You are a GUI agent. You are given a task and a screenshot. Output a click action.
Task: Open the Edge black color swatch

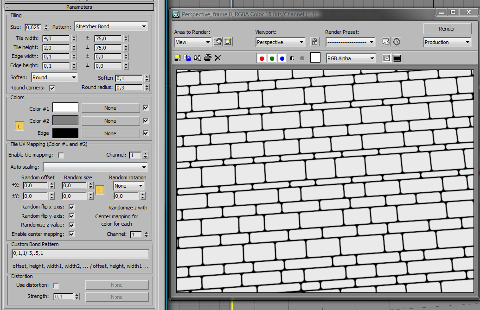tap(65, 133)
